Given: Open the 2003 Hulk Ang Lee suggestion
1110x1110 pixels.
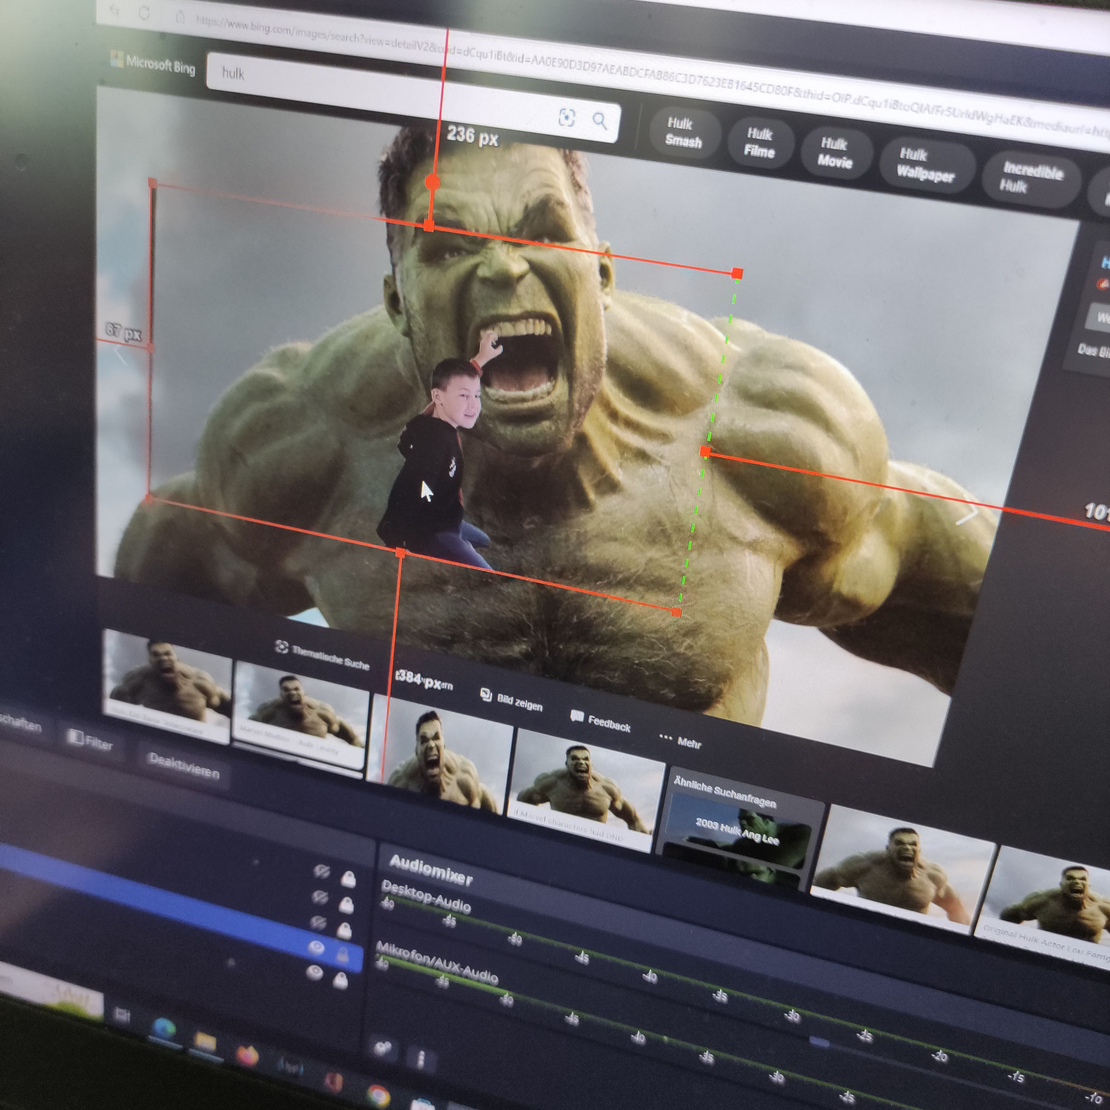Looking at the screenshot, I should 737,830.
